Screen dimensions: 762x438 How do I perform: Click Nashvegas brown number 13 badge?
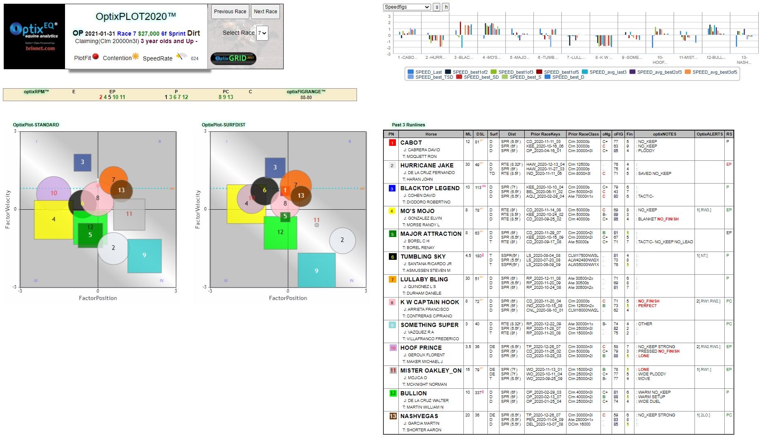click(393, 416)
